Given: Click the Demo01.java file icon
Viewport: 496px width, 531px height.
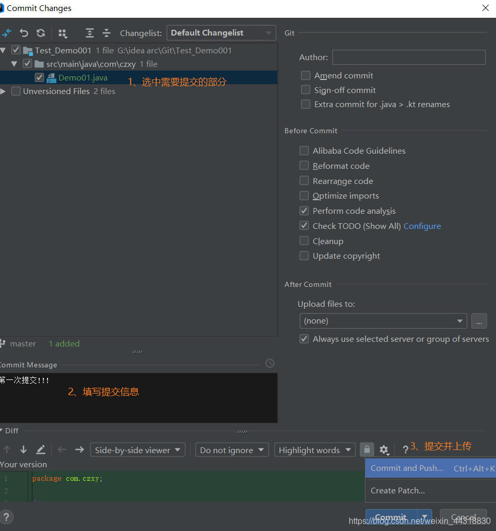Looking at the screenshot, I should (51, 78).
